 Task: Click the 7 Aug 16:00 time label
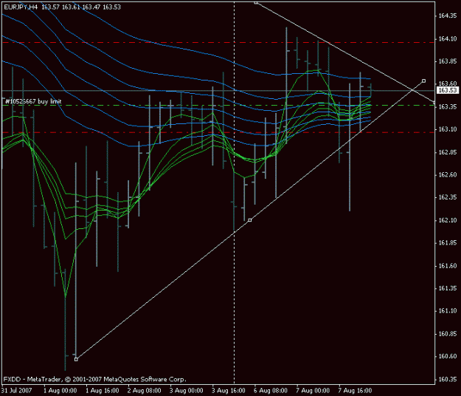[x=355, y=391]
